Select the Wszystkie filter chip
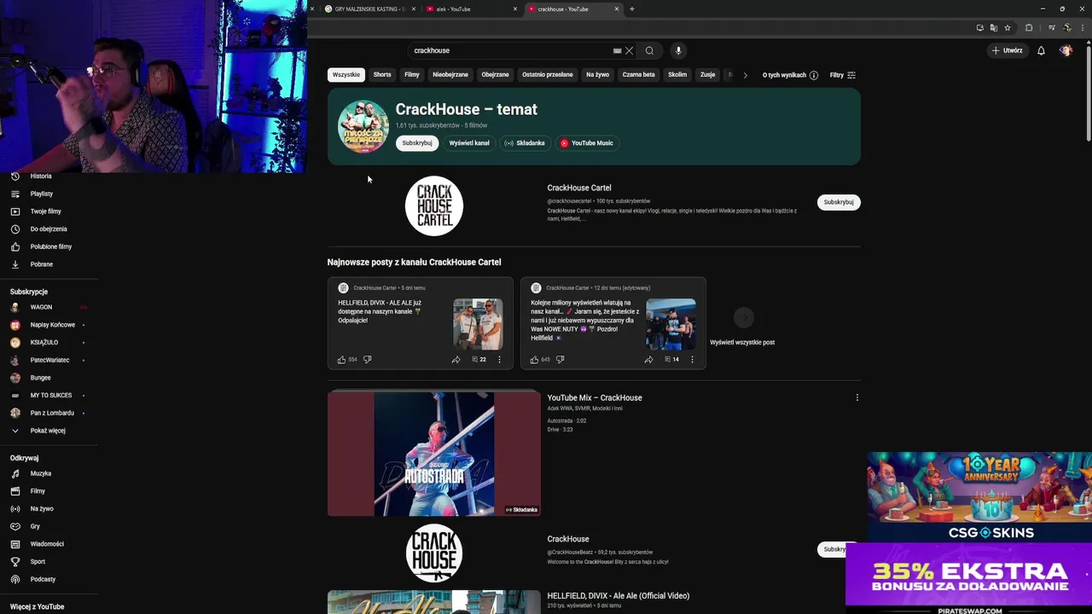This screenshot has height=614, width=1092. pyautogui.click(x=346, y=74)
